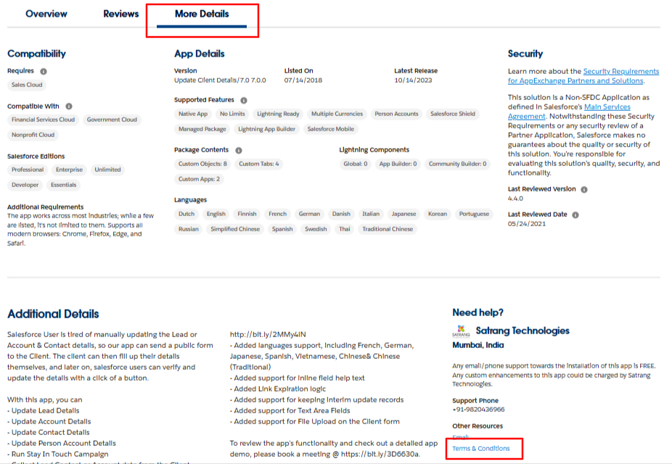Open Security Requirements for AppExchange Partners link
Image resolution: width=672 pixels, height=464 pixels.
pos(583,76)
